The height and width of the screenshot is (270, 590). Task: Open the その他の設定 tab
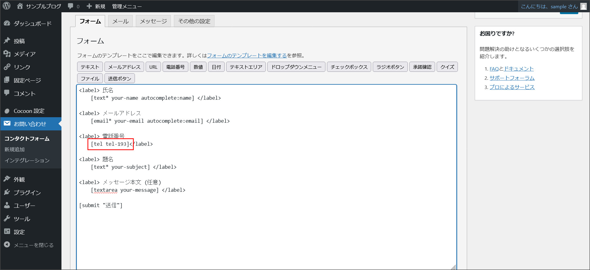pos(194,21)
